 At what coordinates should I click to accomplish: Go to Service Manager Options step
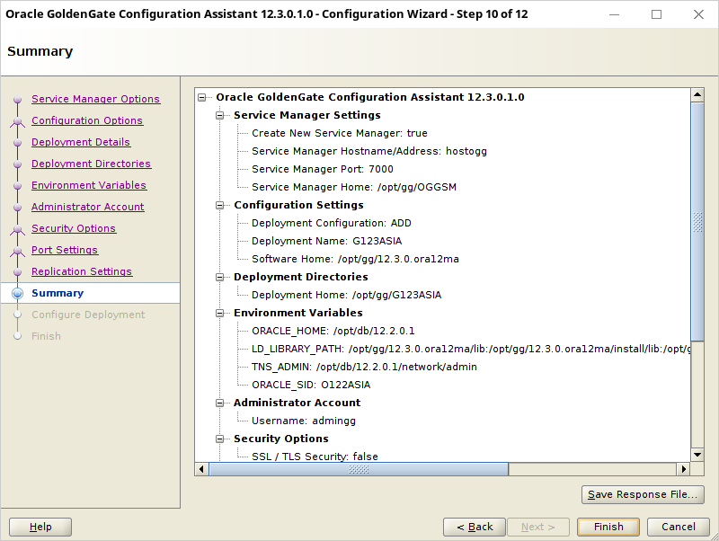(96, 99)
